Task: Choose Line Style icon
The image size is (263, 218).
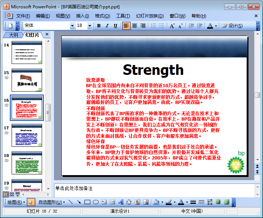Action: [193, 202]
